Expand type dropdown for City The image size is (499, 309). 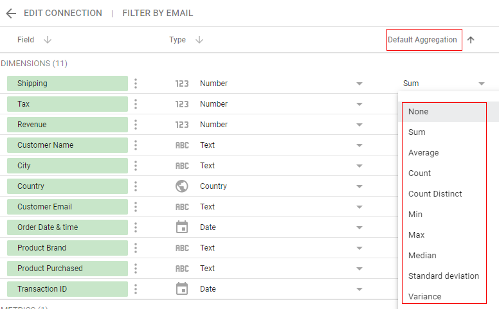359,166
